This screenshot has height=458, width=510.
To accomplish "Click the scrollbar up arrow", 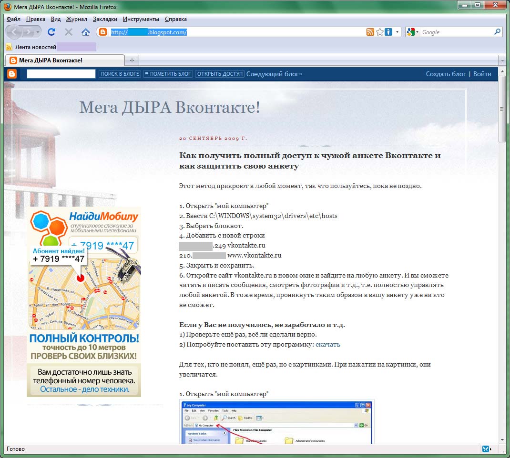I will [x=502, y=71].
